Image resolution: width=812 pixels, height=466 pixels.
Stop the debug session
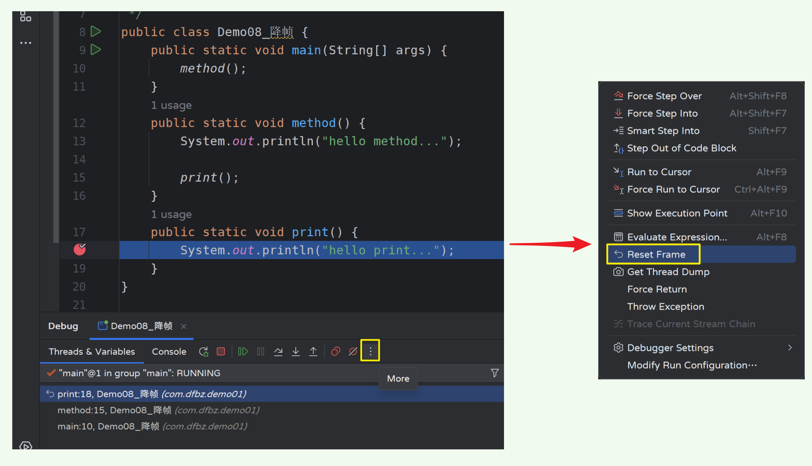(221, 351)
